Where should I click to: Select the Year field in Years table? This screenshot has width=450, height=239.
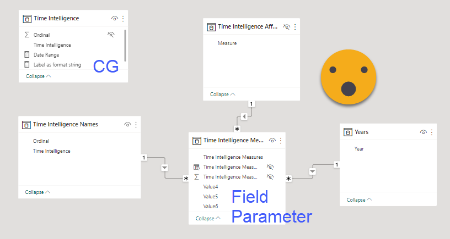pyautogui.click(x=359, y=149)
